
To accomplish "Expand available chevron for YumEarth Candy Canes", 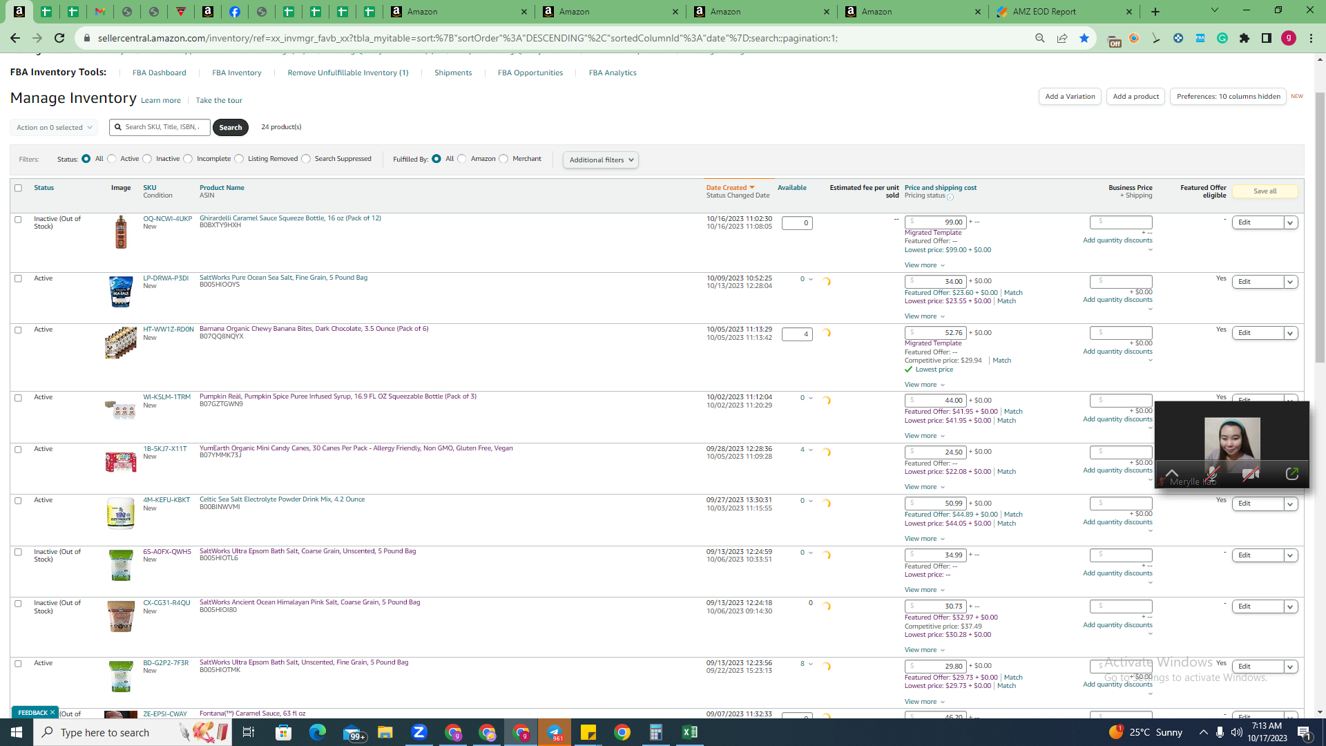I will tap(811, 450).
